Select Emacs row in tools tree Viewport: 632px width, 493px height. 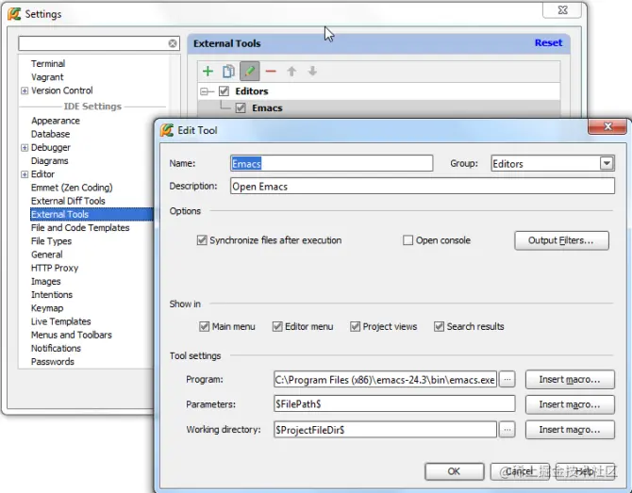379,108
